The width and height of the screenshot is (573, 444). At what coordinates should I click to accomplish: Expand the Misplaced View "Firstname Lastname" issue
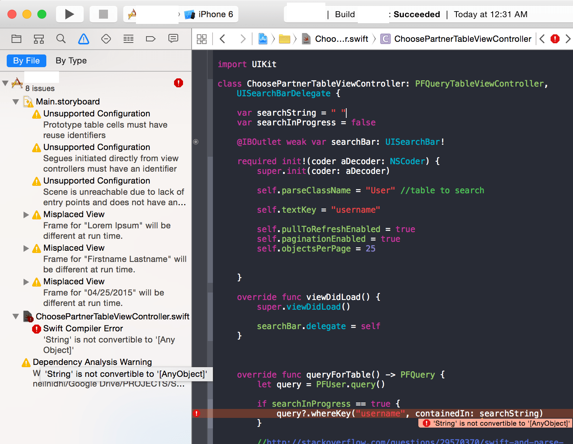tap(26, 248)
